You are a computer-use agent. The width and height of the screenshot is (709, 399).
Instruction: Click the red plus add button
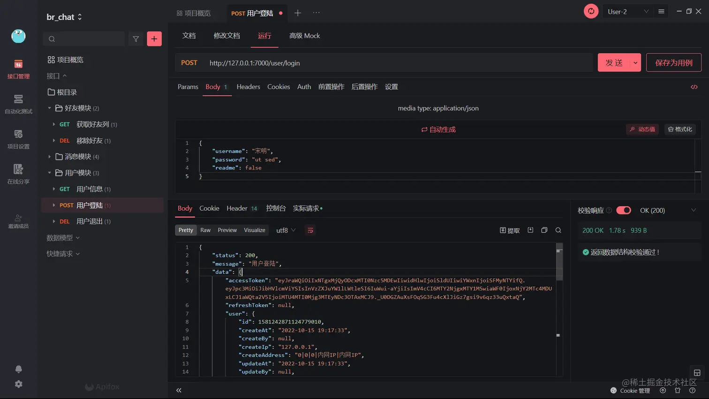coord(154,39)
